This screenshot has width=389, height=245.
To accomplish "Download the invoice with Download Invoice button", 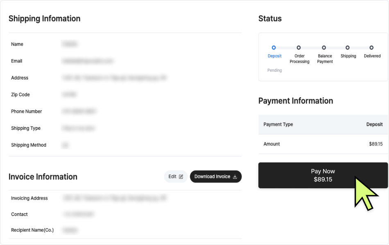I will [215, 177].
